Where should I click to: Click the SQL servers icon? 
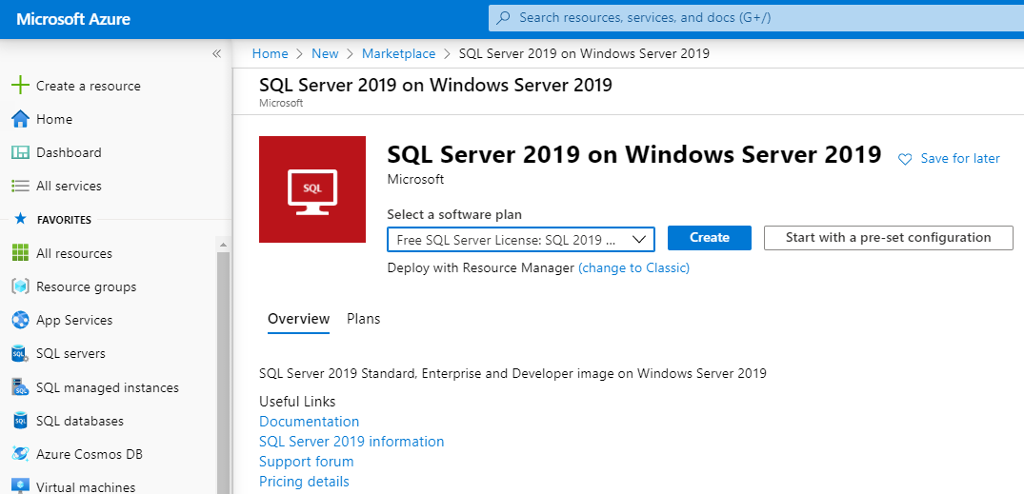[21, 354]
